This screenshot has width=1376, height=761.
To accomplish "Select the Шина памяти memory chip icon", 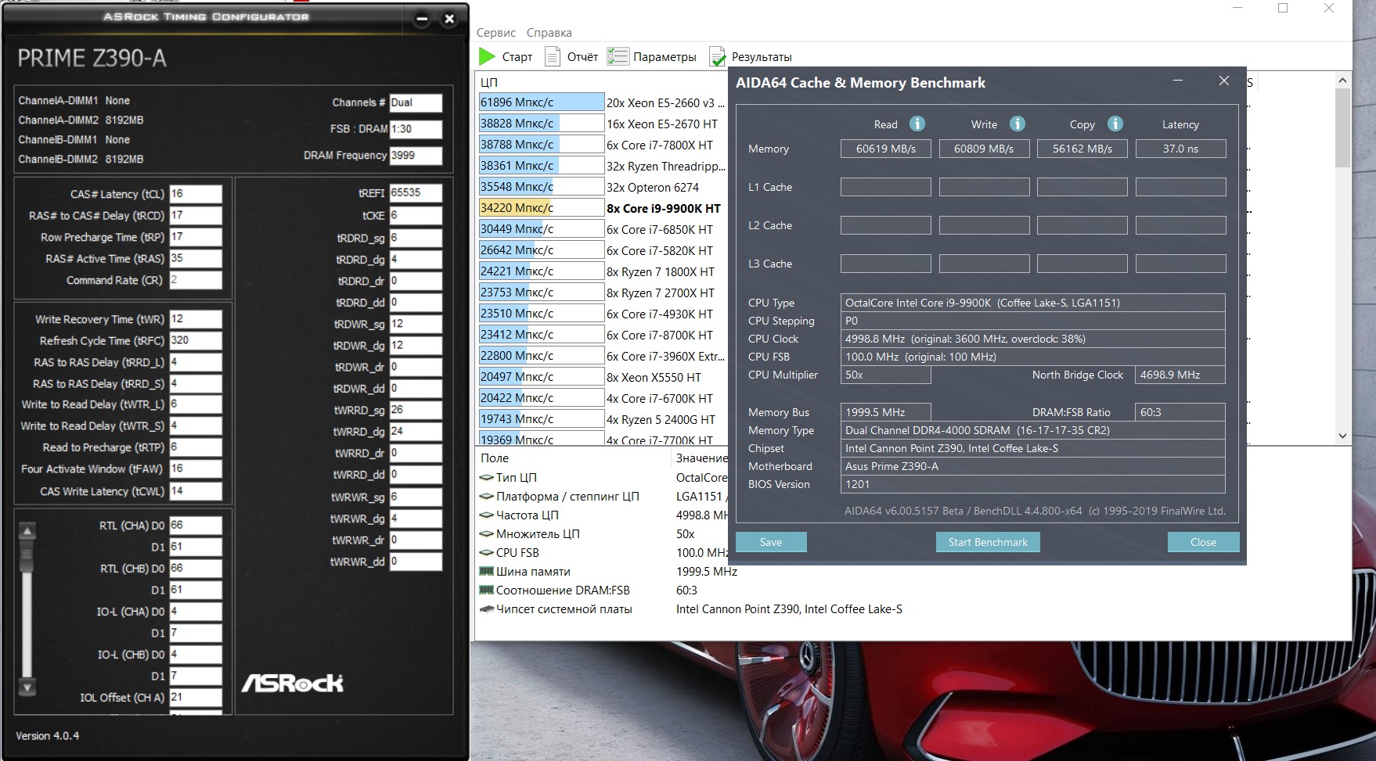I will tap(486, 571).
